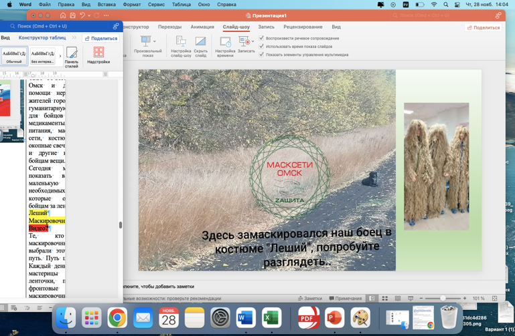
Task: Open the undo history dropdown arrow
Action: (x=89, y=15)
